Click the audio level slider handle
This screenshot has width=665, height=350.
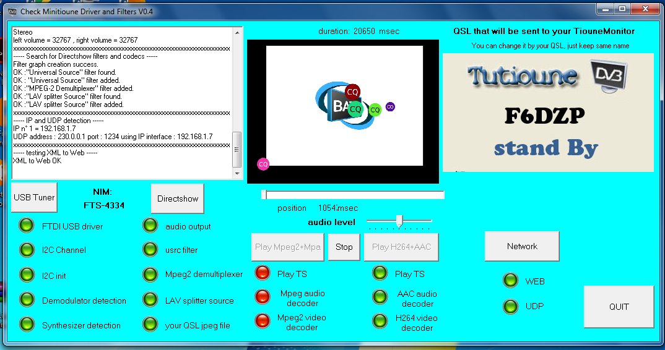(399, 221)
